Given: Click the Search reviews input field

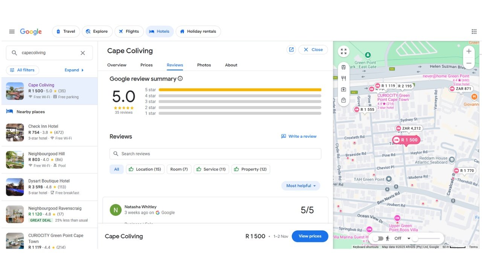Looking at the screenshot, I should tap(215, 154).
